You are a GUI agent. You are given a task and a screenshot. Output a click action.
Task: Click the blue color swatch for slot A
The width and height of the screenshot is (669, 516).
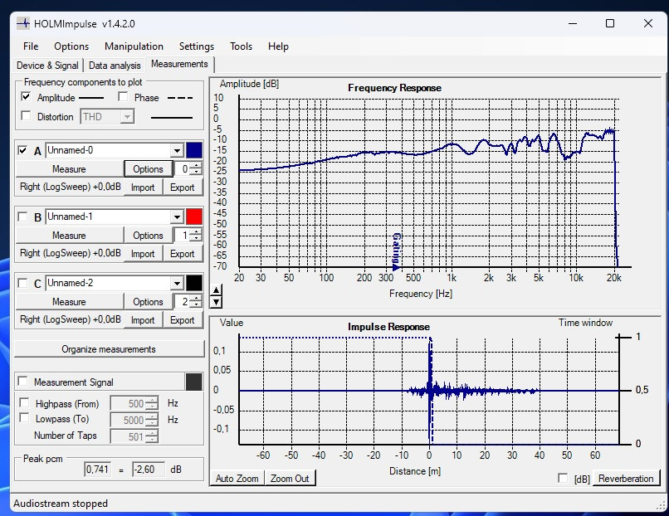pos(194,150)
